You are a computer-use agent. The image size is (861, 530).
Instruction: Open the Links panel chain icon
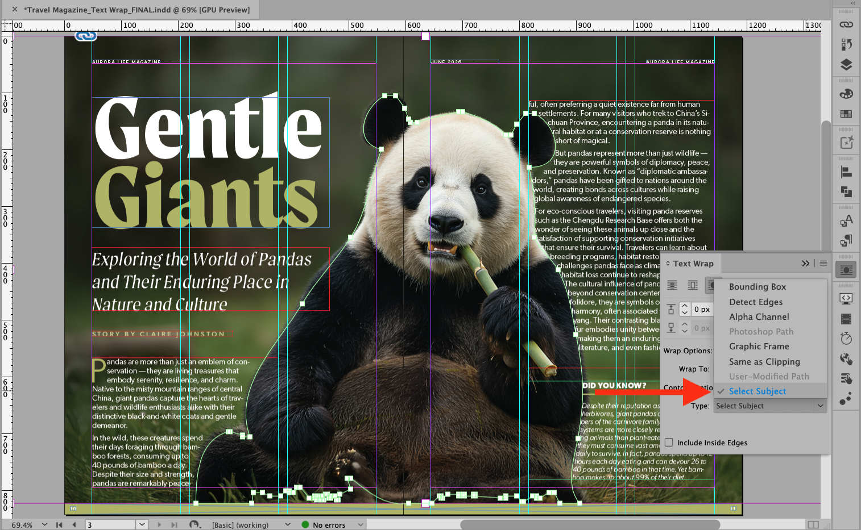pos(846,24)
